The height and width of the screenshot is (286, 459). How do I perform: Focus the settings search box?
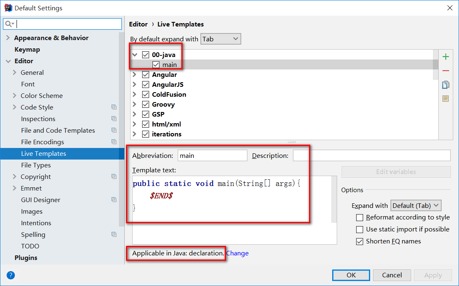pos(62,24)
